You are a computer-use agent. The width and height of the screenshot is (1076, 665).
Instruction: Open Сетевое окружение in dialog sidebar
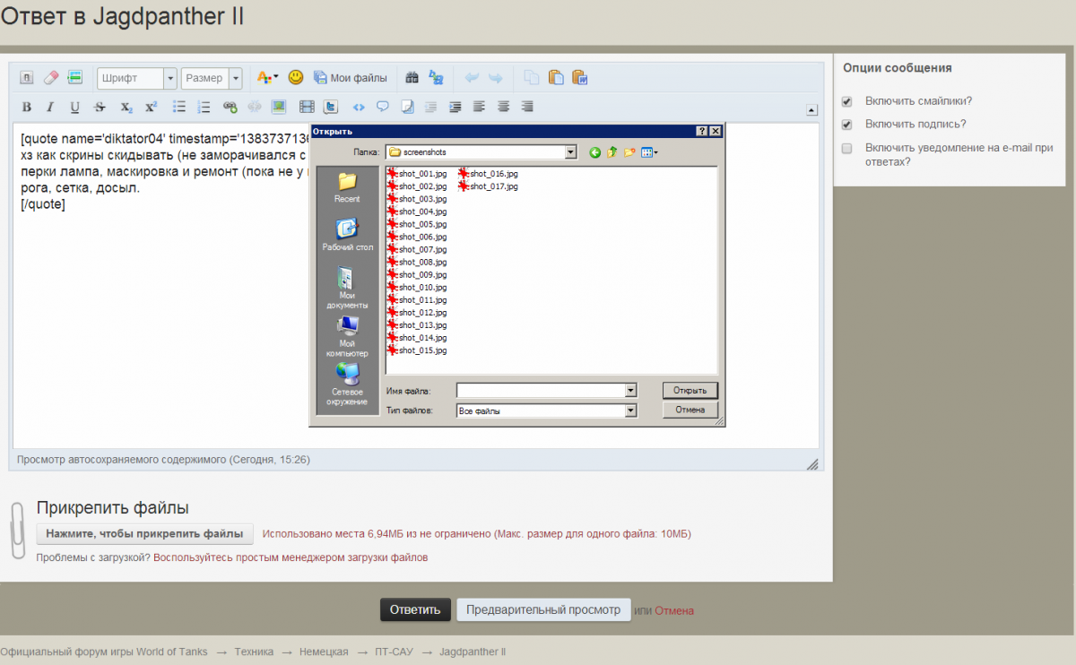(347, 384)
